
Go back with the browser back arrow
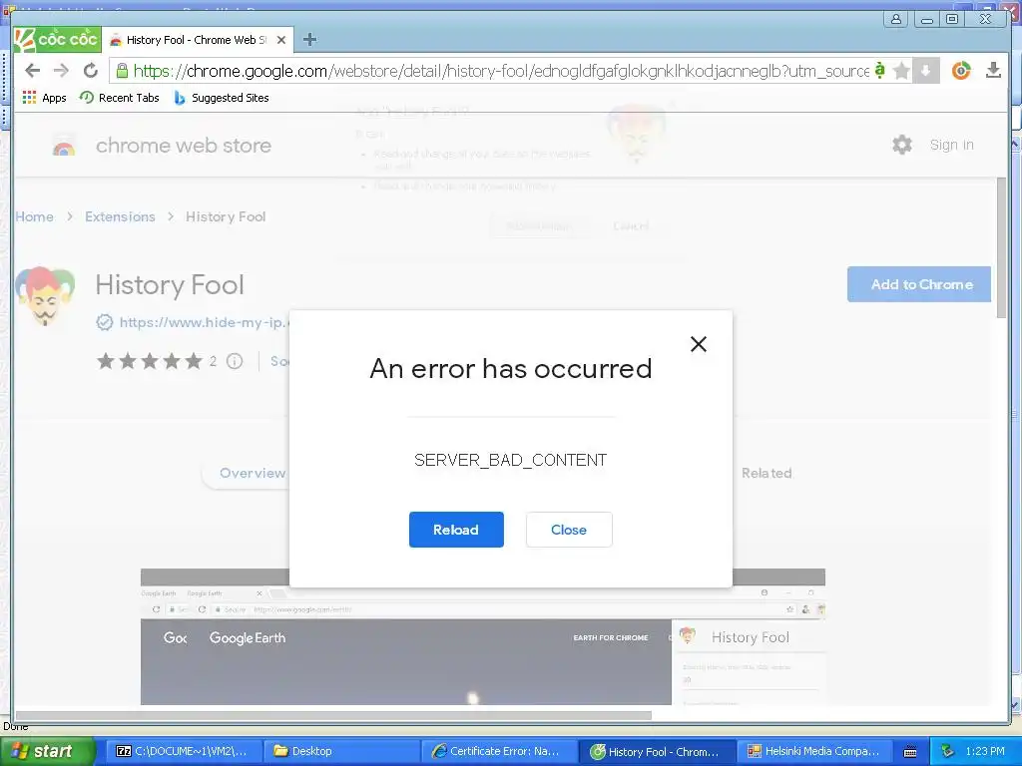tap(33, 71)
